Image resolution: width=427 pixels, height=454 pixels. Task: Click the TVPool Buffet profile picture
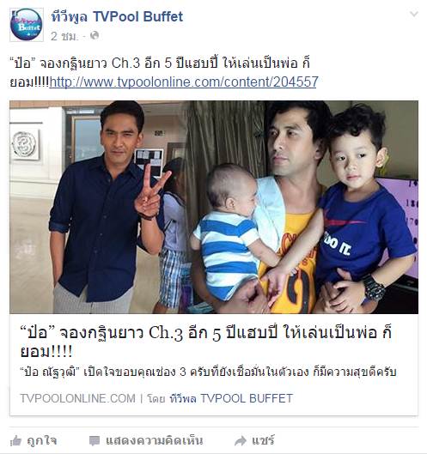pos(27,25)
